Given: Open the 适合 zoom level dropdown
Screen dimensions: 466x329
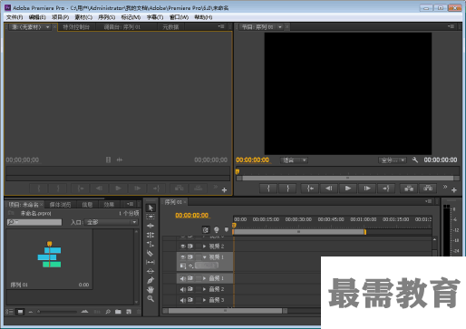Looking at the screenshot, I should [294, 160].
